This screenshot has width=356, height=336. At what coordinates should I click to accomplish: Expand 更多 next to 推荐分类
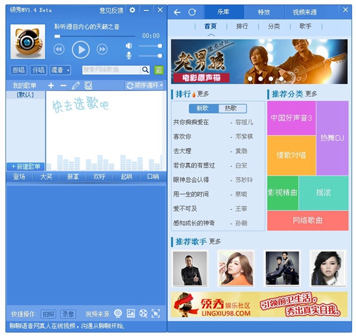point(311,94)
